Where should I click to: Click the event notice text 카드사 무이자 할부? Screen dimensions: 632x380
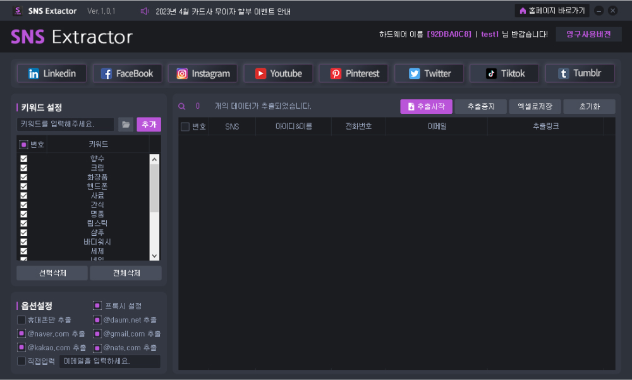221,12
